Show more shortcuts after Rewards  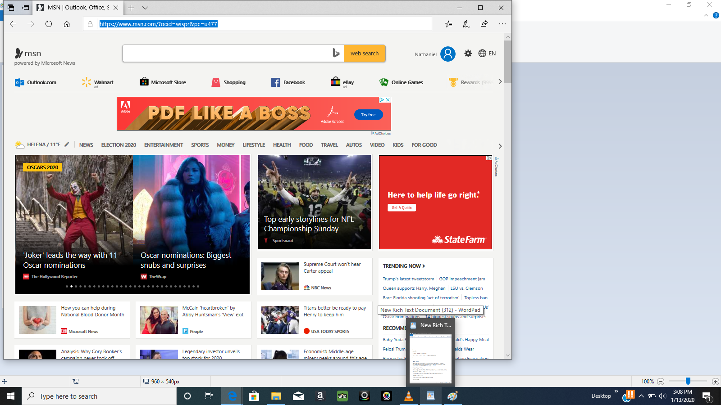pos(500,82)
